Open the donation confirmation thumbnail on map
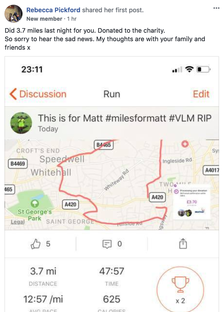 (x=192, y=202)
